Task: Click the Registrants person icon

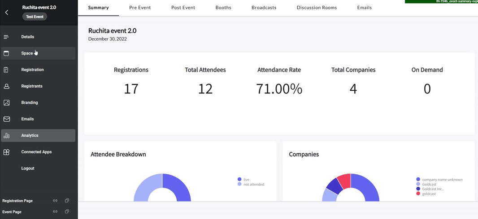Action: pyautogui.click(x=6, y=86)
